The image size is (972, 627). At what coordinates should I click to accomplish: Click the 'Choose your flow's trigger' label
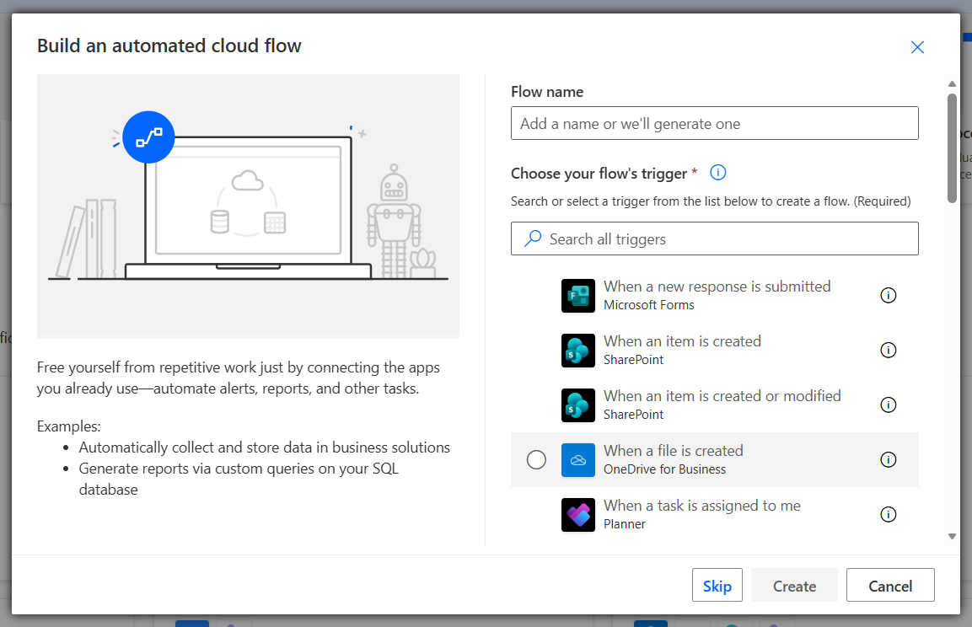(x=599, y=174)
